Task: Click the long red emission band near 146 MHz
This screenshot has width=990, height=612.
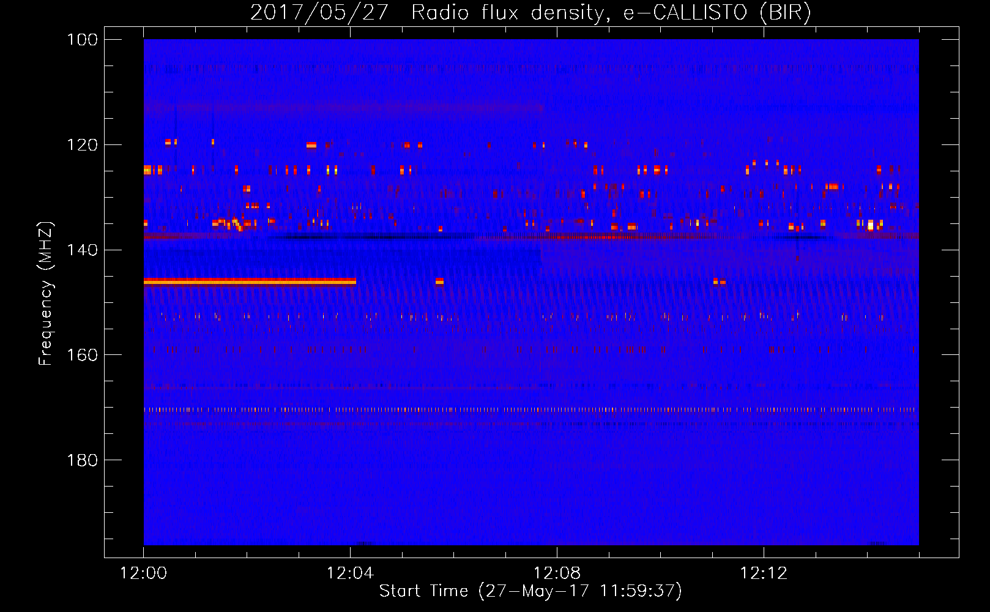Action: tap(250, 282)
